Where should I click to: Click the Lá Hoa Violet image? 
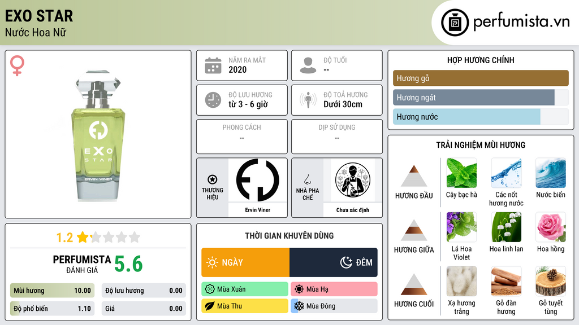tap(461, 227)
